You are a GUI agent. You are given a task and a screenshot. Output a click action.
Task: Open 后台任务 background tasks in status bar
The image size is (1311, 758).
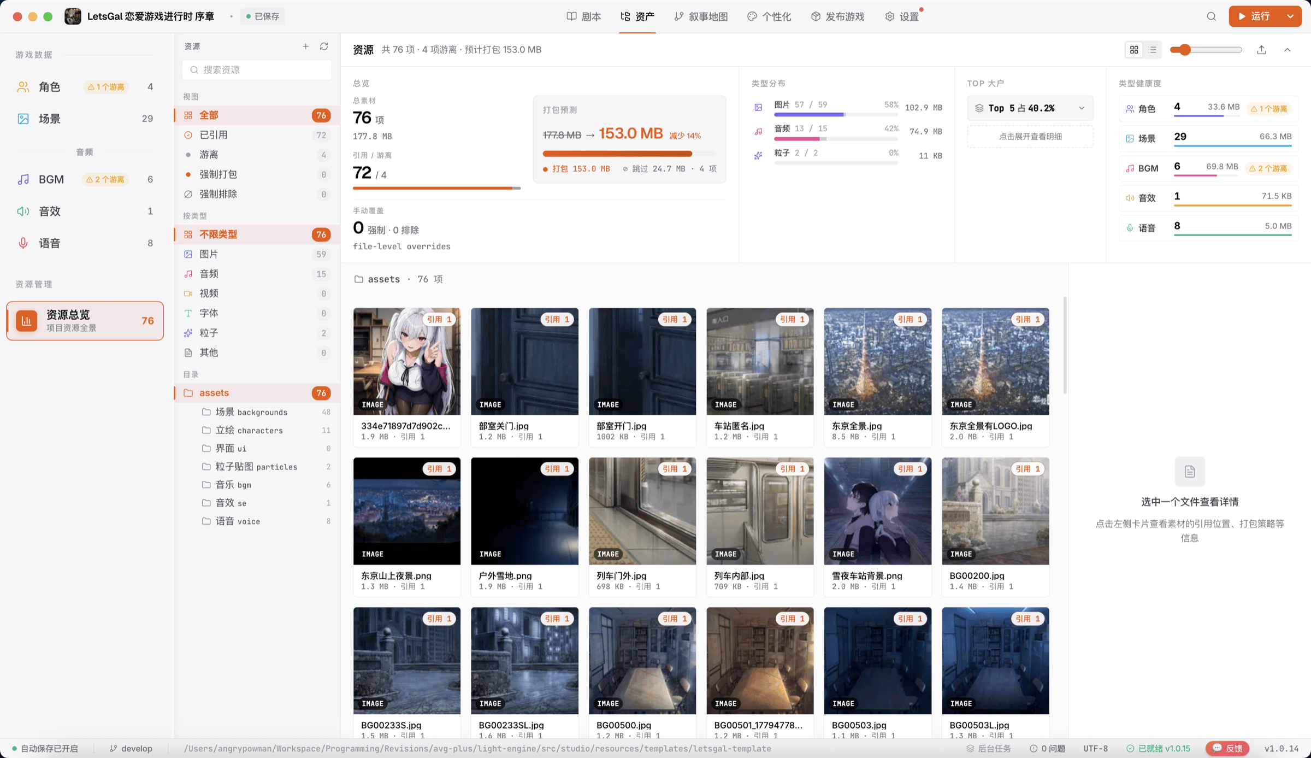989,749
